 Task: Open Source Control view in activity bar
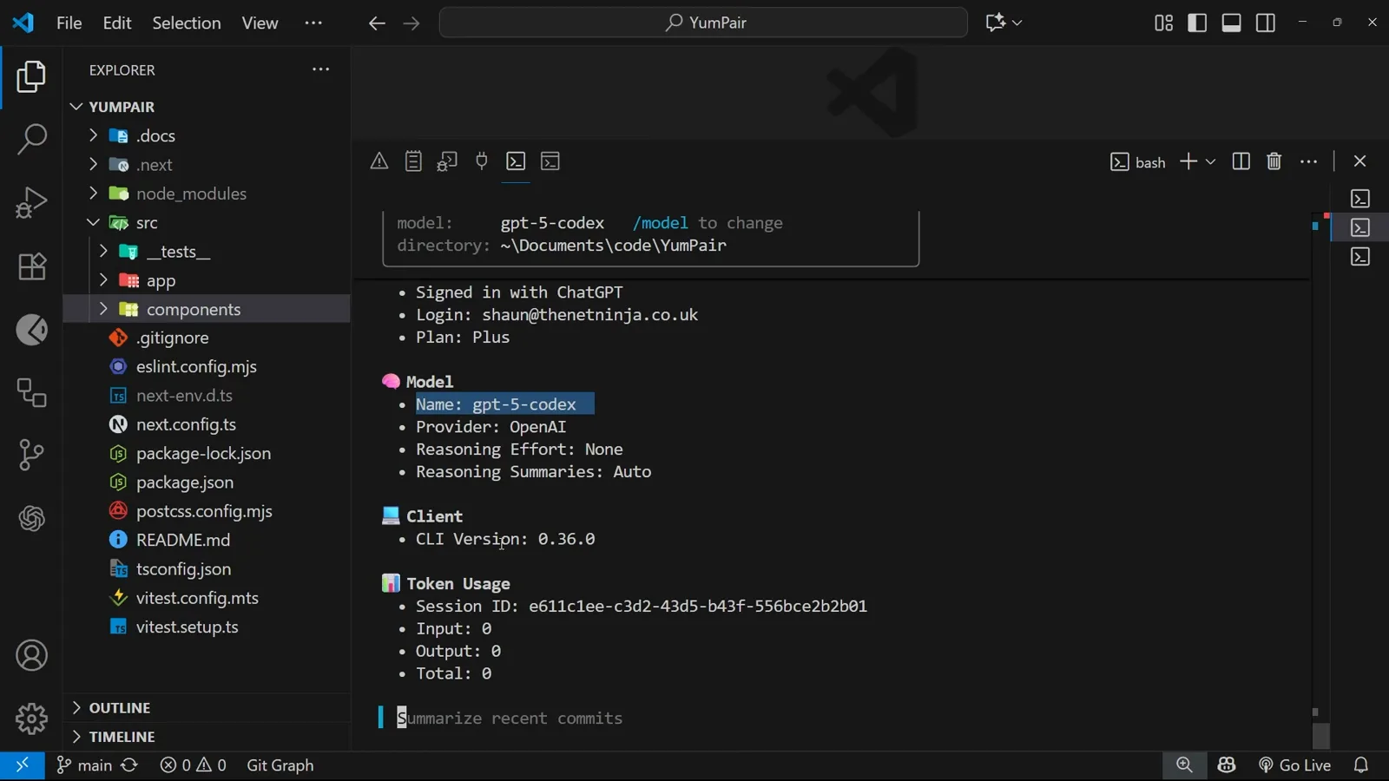click(32, 455)
